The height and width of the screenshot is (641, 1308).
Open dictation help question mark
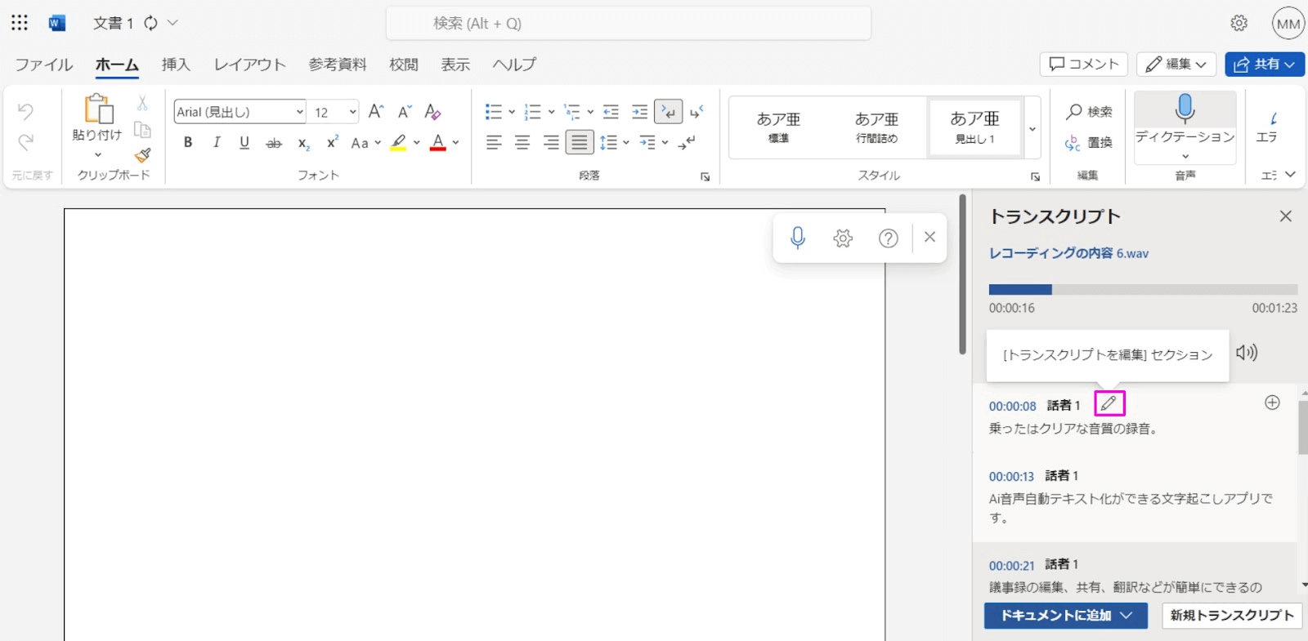pyautogui.click(x=888, y=238)
